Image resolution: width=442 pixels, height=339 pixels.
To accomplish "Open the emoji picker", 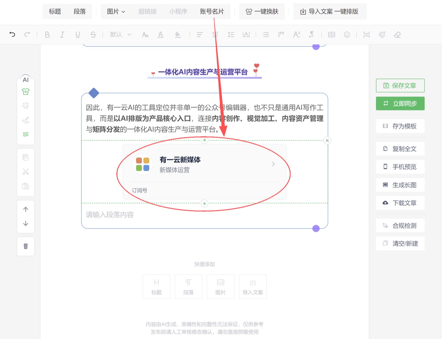I will click(x=347, y=34).
